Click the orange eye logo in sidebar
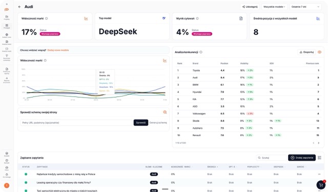The height and width of the screenshot is (192, 328). (7, 10)
